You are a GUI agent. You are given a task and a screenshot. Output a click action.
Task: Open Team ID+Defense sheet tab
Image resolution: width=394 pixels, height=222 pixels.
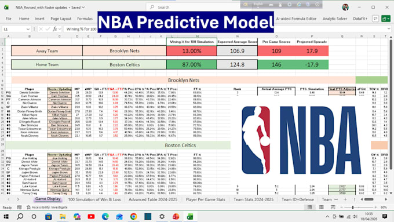point(298,199)
